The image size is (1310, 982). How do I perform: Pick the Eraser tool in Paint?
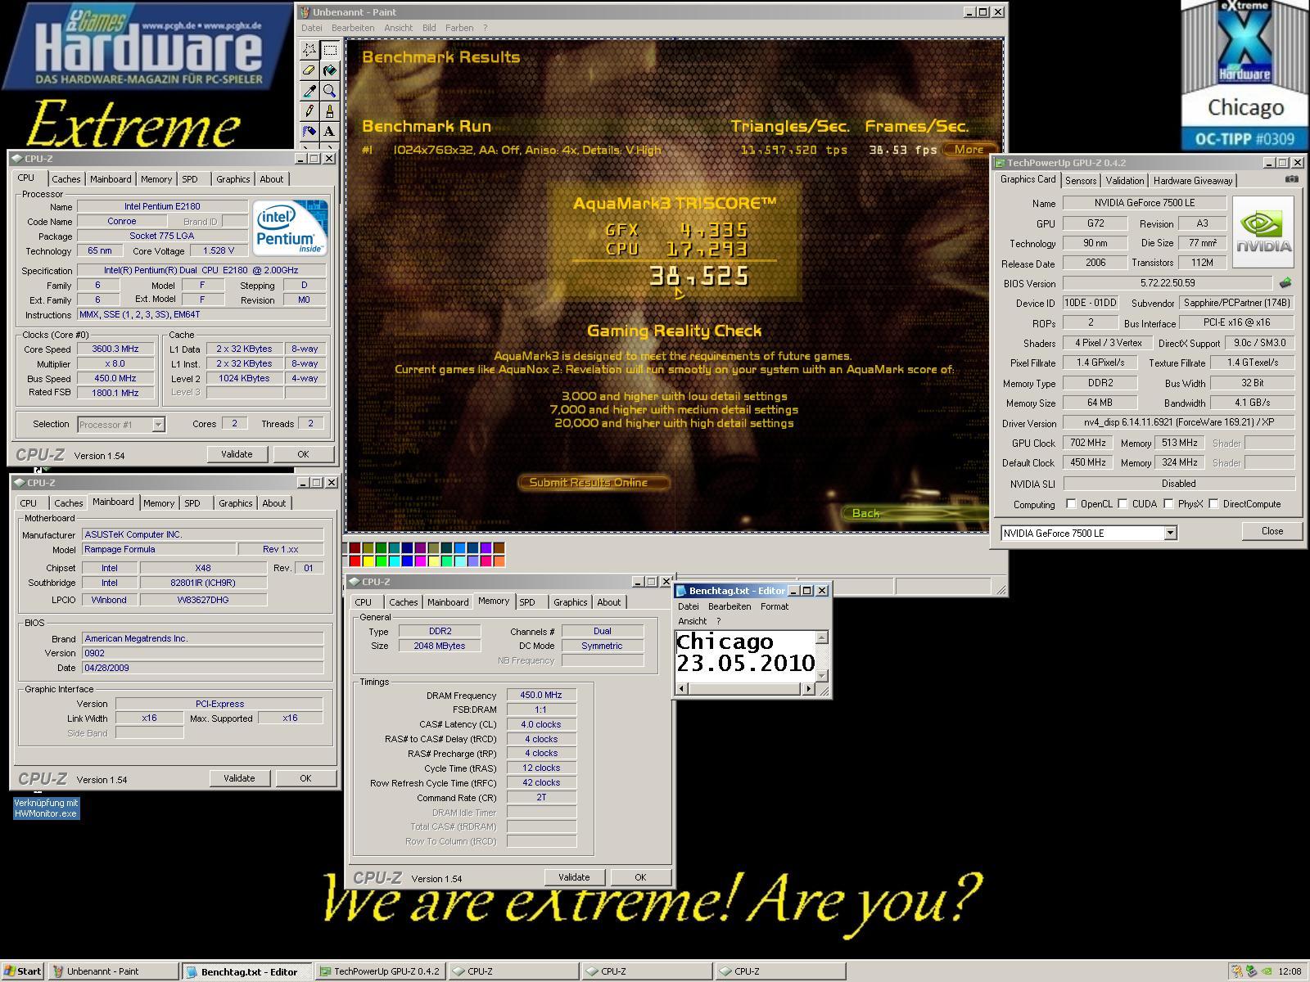pyautogui.click(x=309, y=70)
